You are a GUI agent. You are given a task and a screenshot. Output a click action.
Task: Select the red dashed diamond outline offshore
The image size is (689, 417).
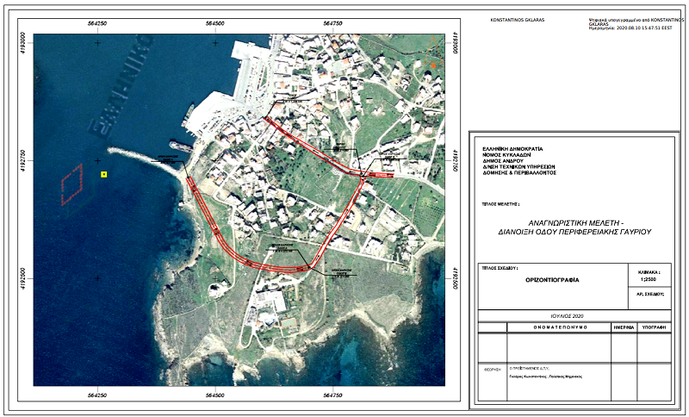tap(71, 184)
